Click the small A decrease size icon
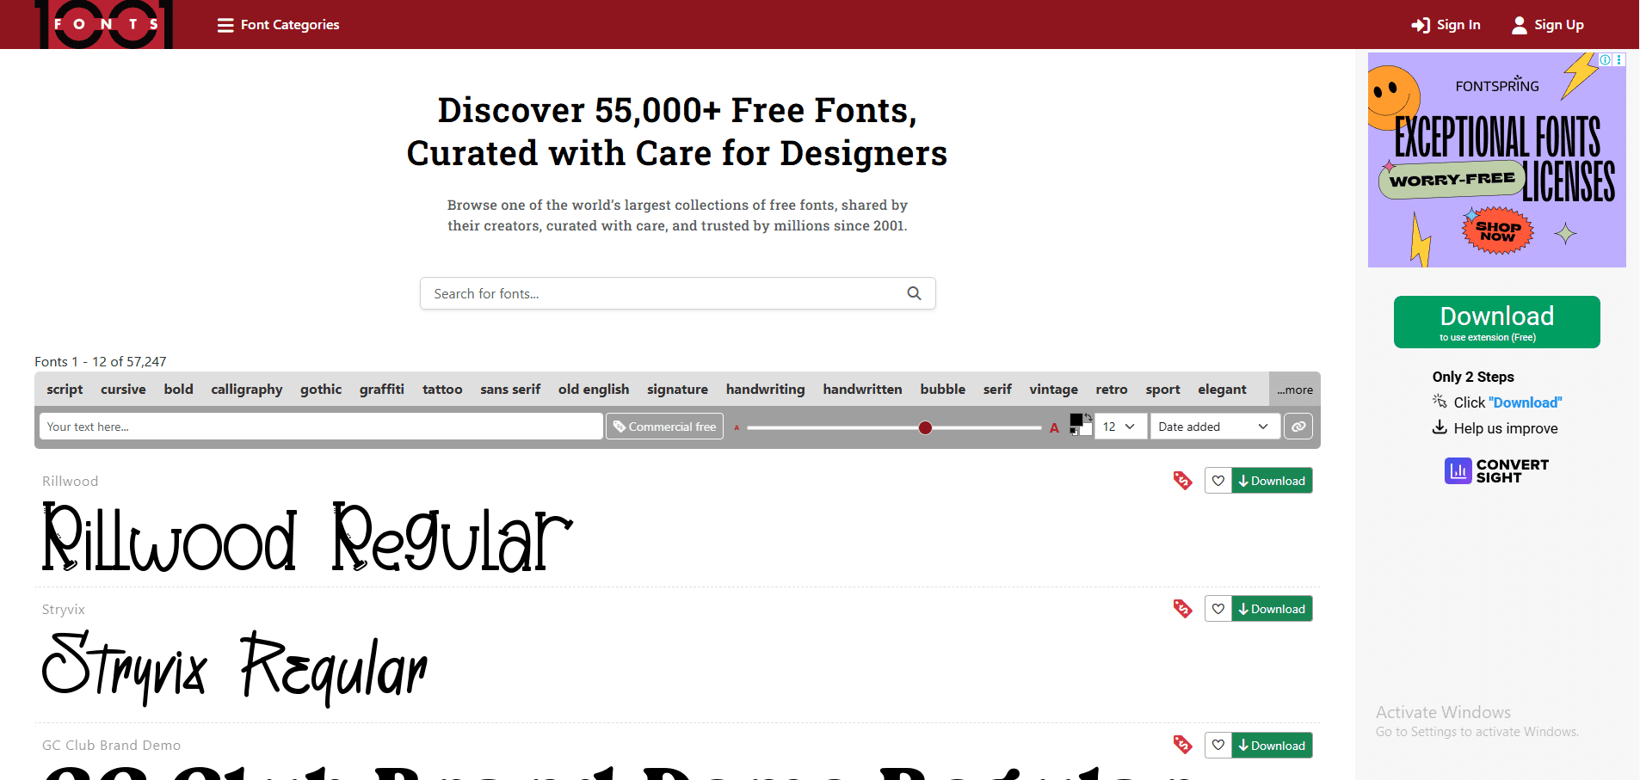The width and height of the screenshot is (1640, 780). [737, 427]
